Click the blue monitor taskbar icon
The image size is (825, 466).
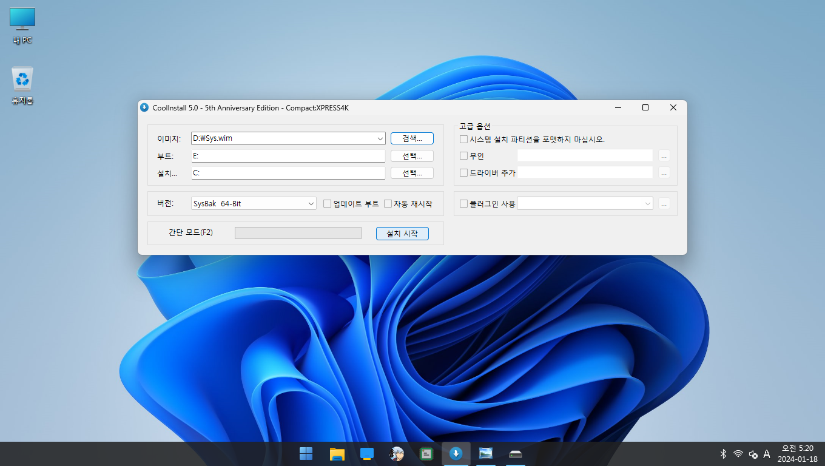[366, 453]
